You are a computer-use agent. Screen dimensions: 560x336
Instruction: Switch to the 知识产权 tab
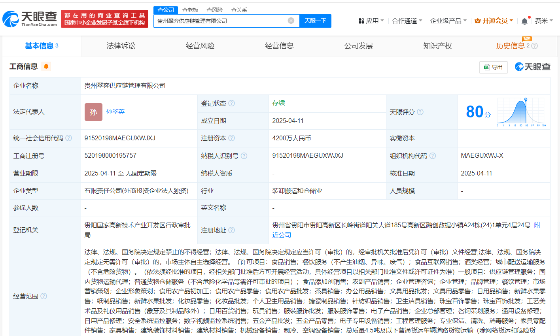tap(437, 46)
